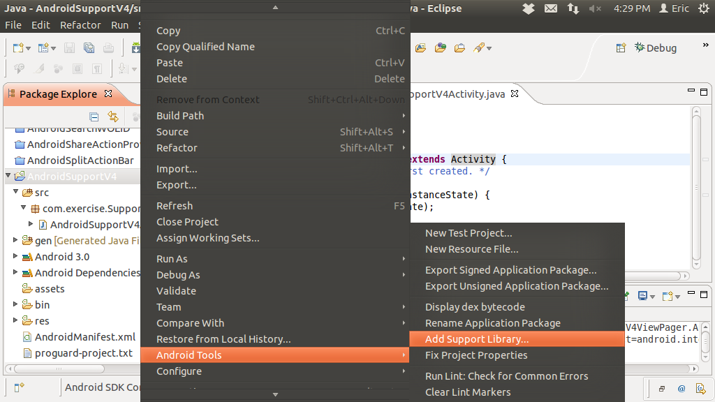Click the Print toolbar icon

pos(108,47)
